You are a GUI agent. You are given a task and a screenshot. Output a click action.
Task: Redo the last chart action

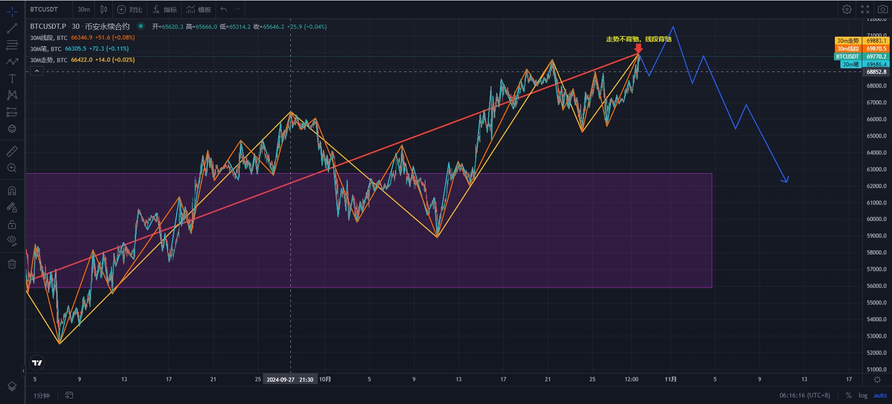point(237,9)
